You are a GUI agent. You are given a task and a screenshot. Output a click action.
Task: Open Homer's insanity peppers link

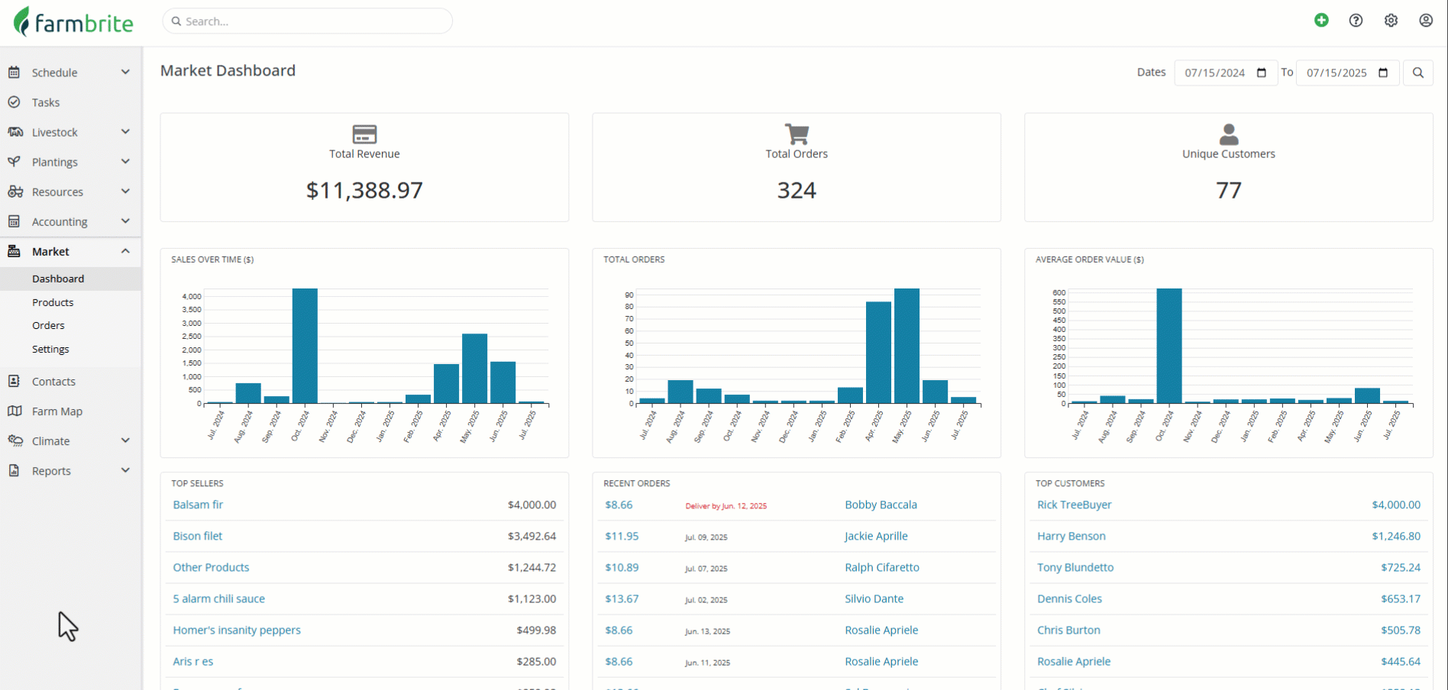[237, 630]
